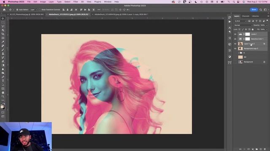The height and width of the screenshot is (151, 270).
Task: Open the Photoshop search magnifier icon
Action: (261, 10)
